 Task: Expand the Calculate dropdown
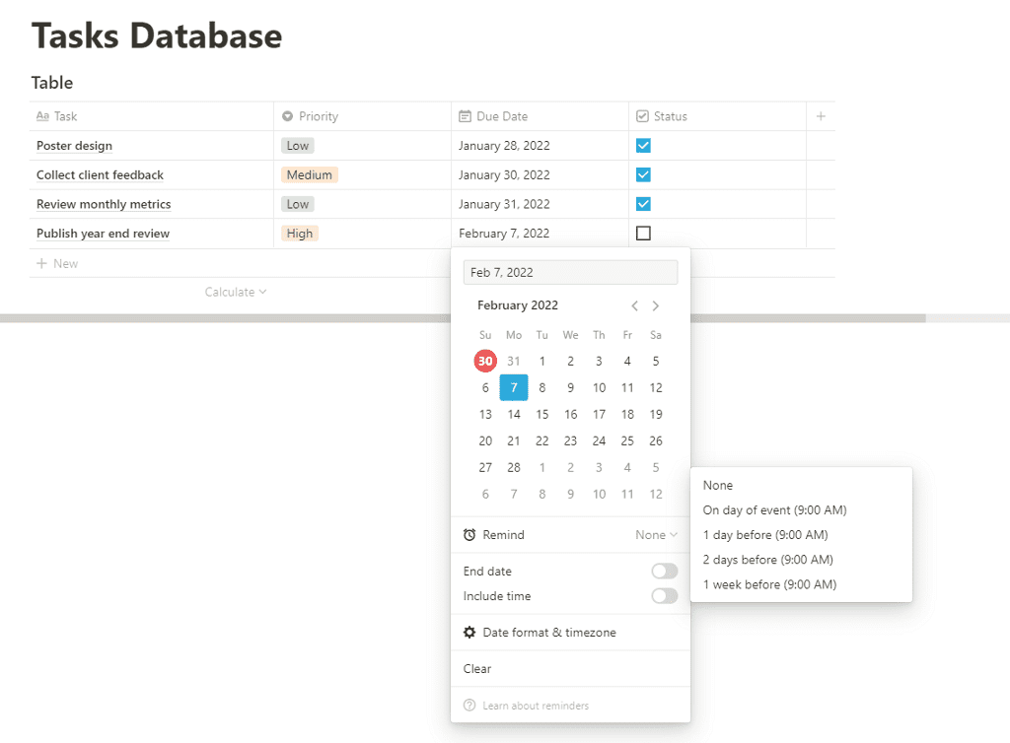[x=236, y=293]
